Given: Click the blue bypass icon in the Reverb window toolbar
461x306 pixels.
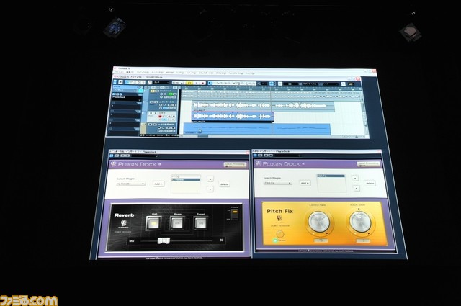Looking at the screenshot, I should click(x=112, y=156).
